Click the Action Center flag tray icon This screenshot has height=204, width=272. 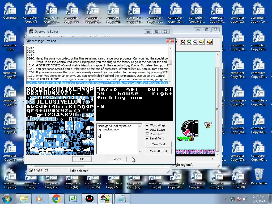coord(239,199)
